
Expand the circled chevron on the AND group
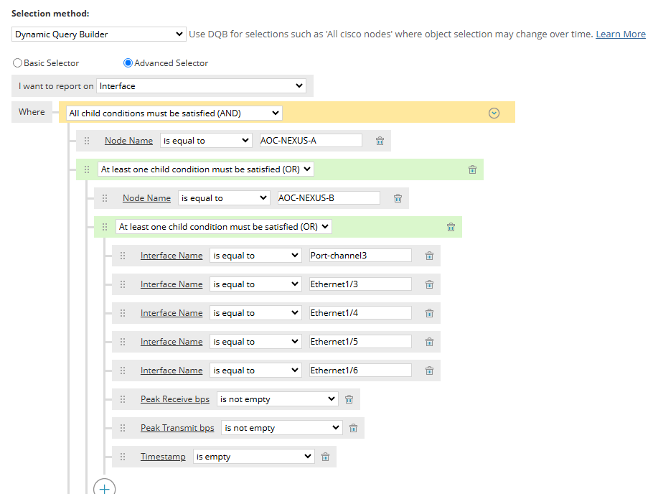pos(494,113)
